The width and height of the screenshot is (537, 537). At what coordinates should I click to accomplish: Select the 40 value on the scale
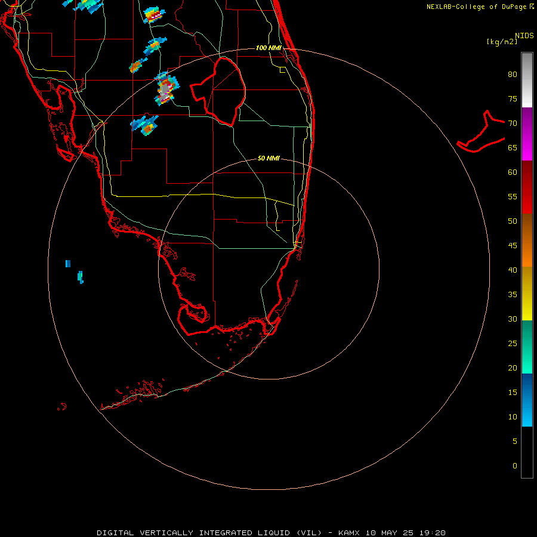[513, 270]
